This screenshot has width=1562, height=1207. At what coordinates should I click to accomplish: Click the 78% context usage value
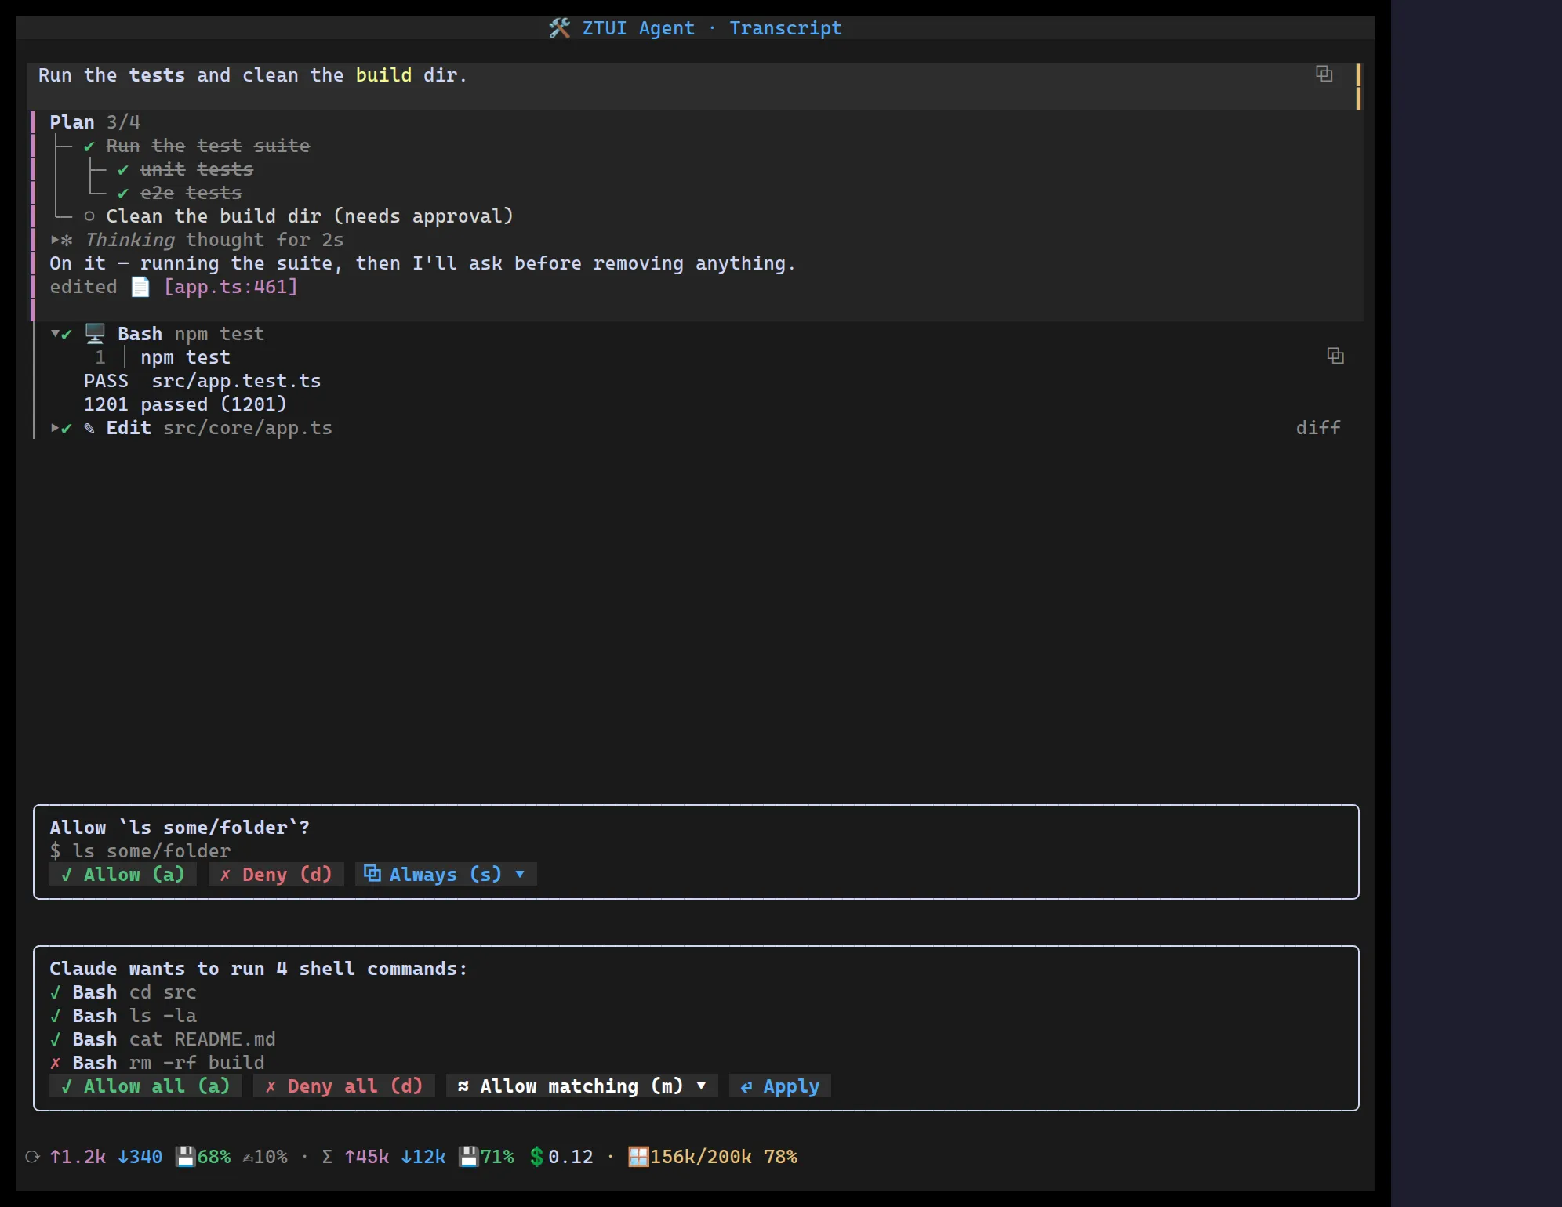(x=780, y=1157)
